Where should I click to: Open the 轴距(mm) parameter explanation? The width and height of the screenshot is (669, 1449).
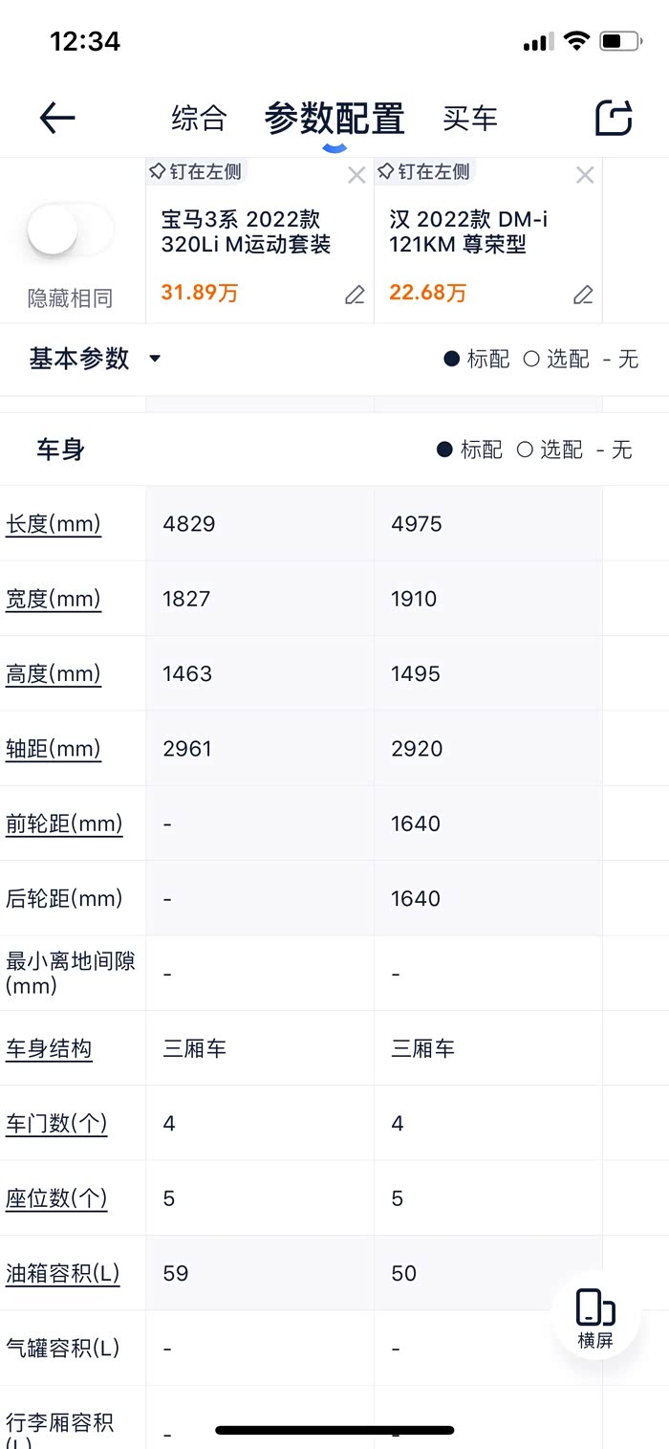pos(54,749)
